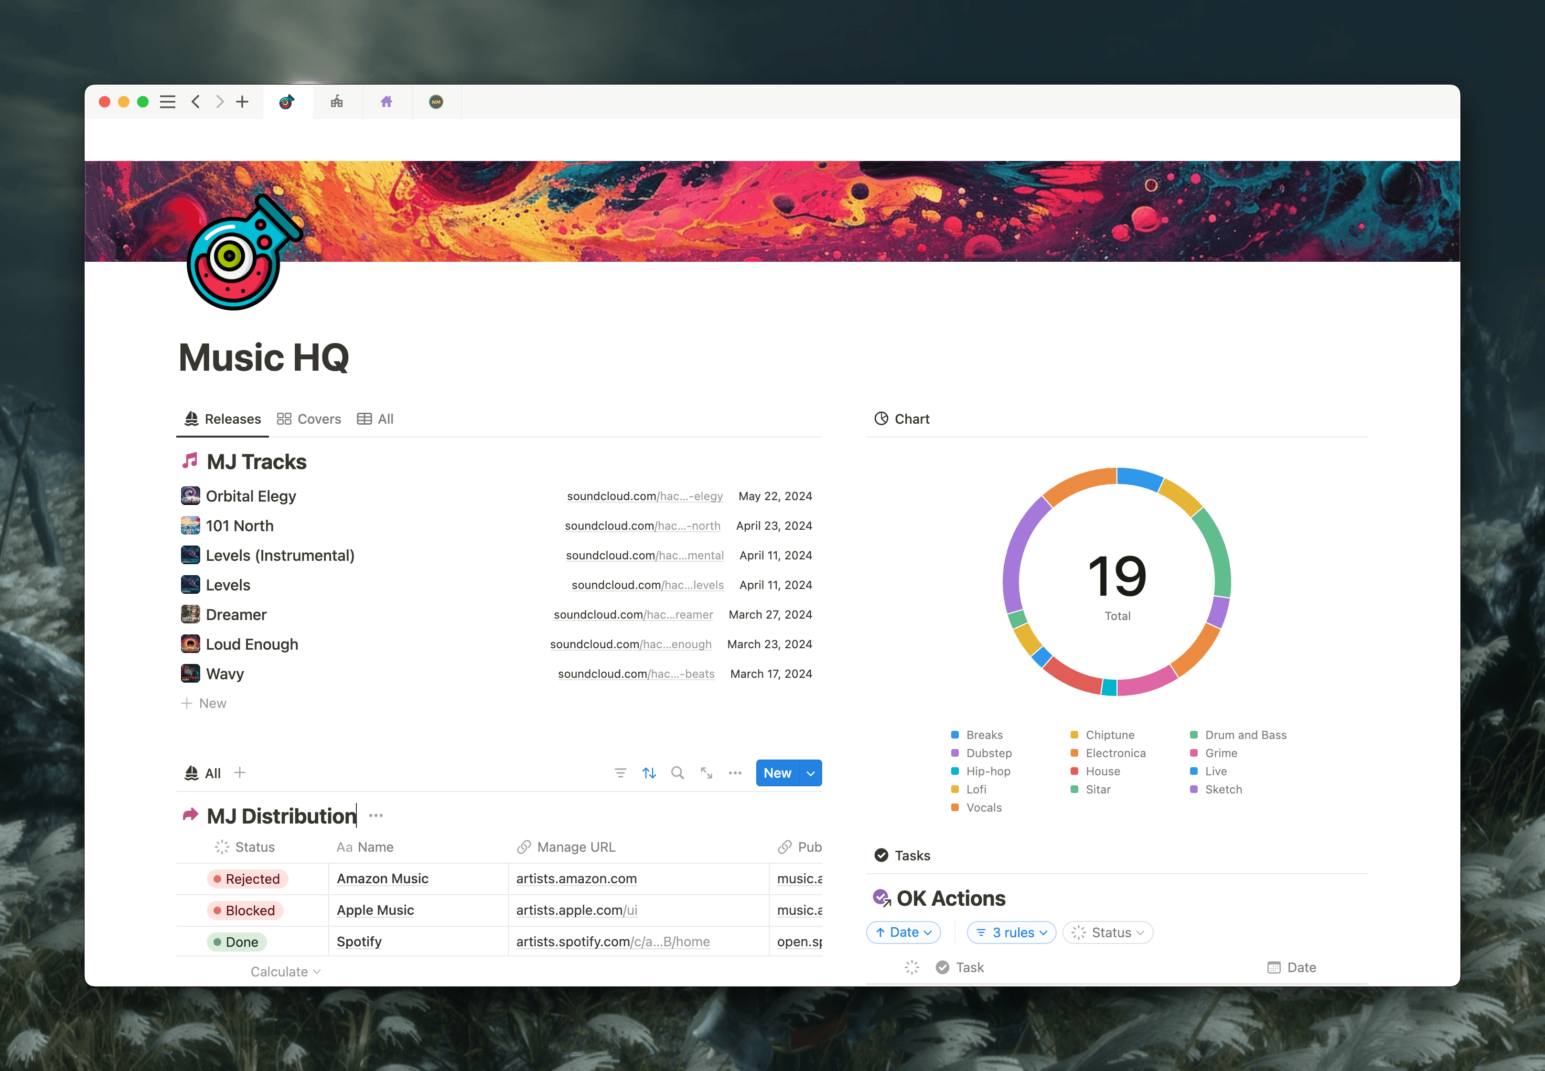Search the database via the magnifier icon
1545x1071 pixels.
click(x=677, y=772)
